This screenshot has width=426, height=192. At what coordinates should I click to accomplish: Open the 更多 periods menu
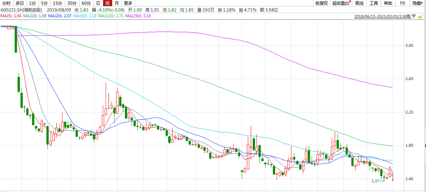click(x=128, y=3)
